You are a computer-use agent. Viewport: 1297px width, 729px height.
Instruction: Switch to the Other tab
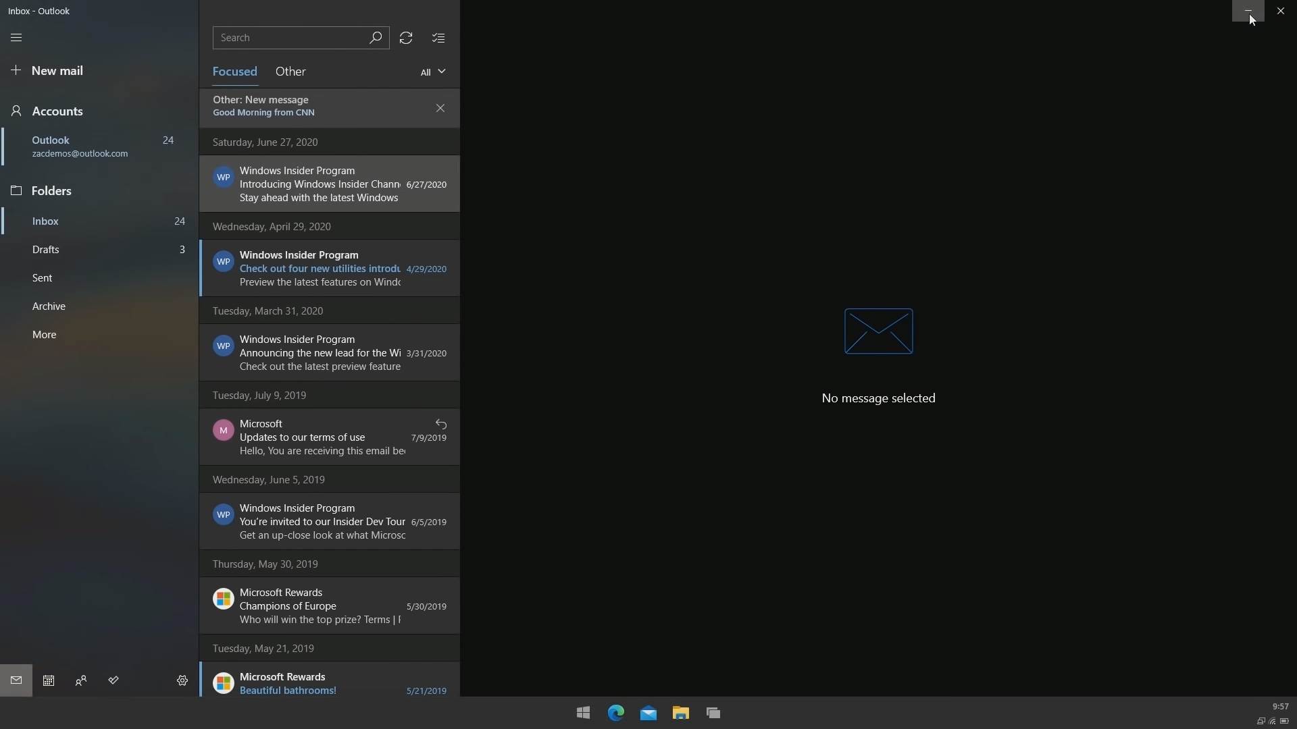coord(290,71)
